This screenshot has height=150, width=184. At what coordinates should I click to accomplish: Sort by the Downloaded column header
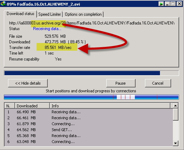click(32, 106)
